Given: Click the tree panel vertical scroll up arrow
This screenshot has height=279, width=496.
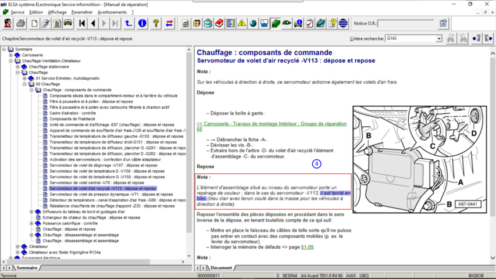Looking at the screenshot, I should pyautogui.click(x=189, y=49).
